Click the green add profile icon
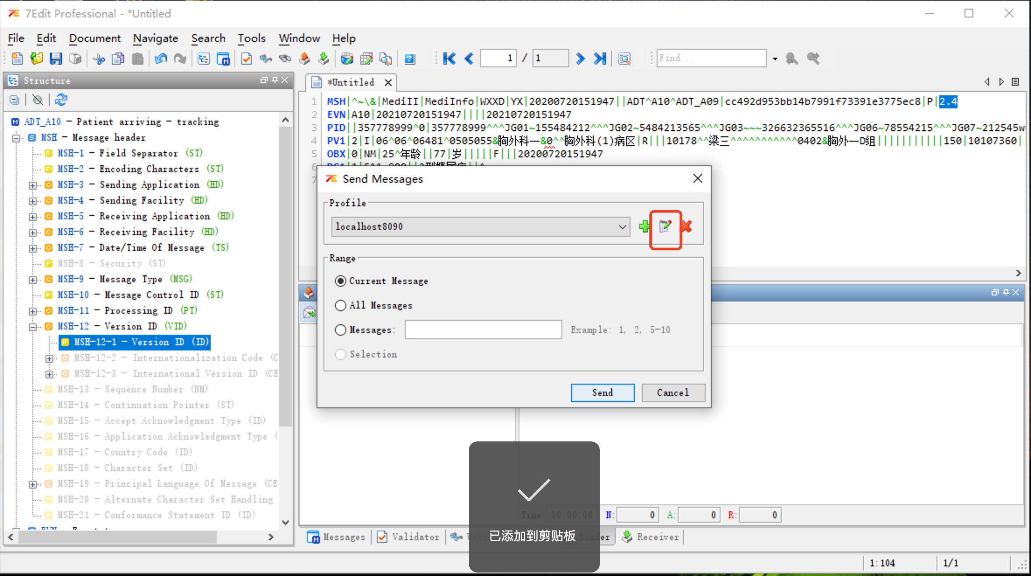The image size is (1031, 576). (x=644, y=226)
